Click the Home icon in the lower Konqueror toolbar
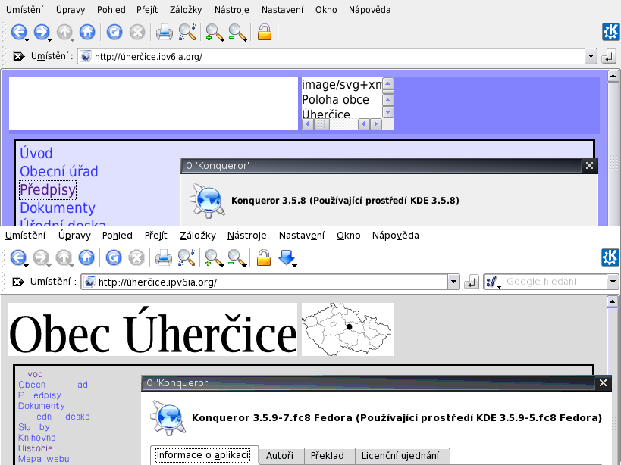 point(86,257)
